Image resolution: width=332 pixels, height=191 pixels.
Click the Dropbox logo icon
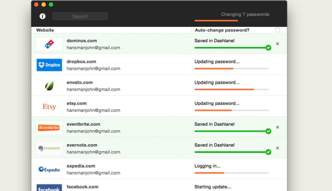point(49,65)
